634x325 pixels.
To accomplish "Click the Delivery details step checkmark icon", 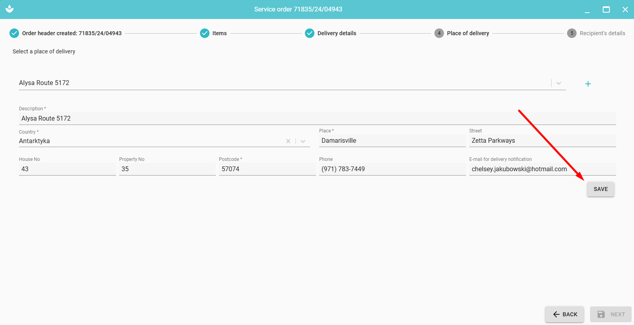I will [x=310, y=33].
